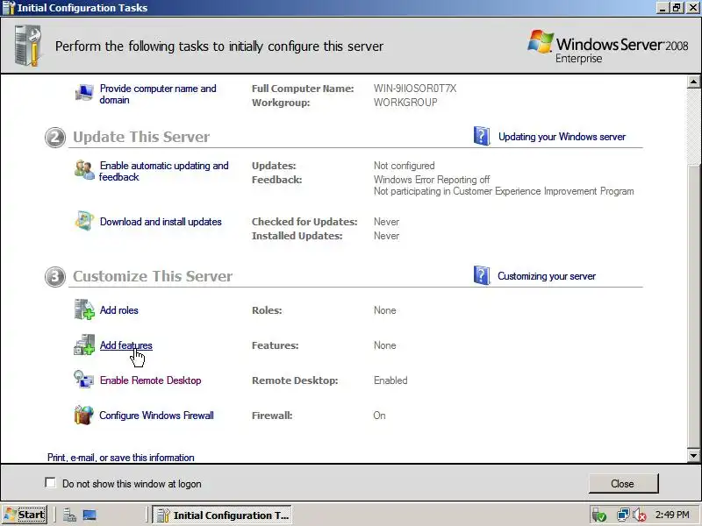The image size is (702, 526).
Task: Click the Add roles link
Action: tap(119, 310)
